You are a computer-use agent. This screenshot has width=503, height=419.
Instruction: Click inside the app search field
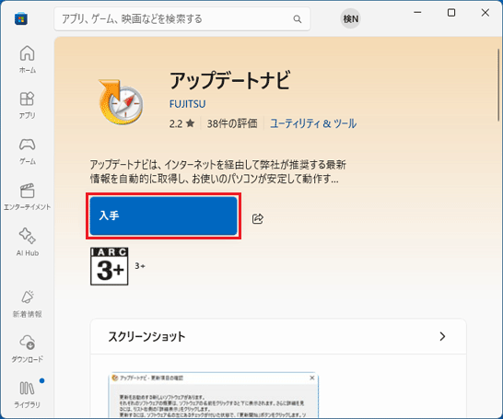[x=181, y=19]
